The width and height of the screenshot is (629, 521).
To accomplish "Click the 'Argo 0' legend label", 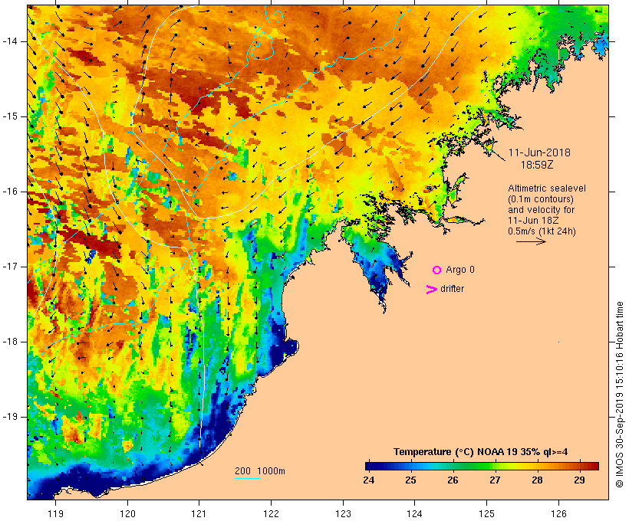I will [x=460, y=270].
